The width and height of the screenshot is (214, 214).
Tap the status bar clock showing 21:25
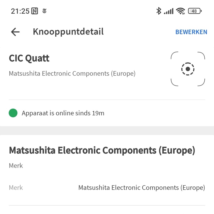[20, 11]
